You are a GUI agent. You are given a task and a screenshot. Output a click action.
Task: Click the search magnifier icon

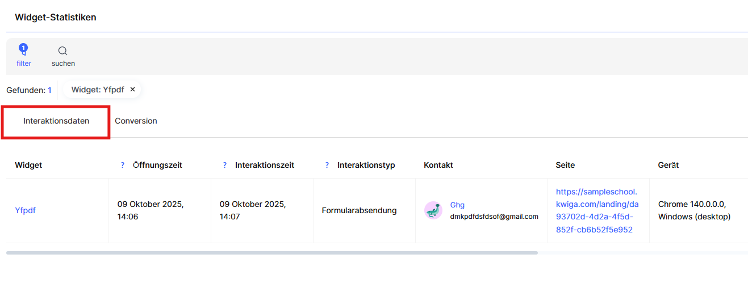point(63,51)
